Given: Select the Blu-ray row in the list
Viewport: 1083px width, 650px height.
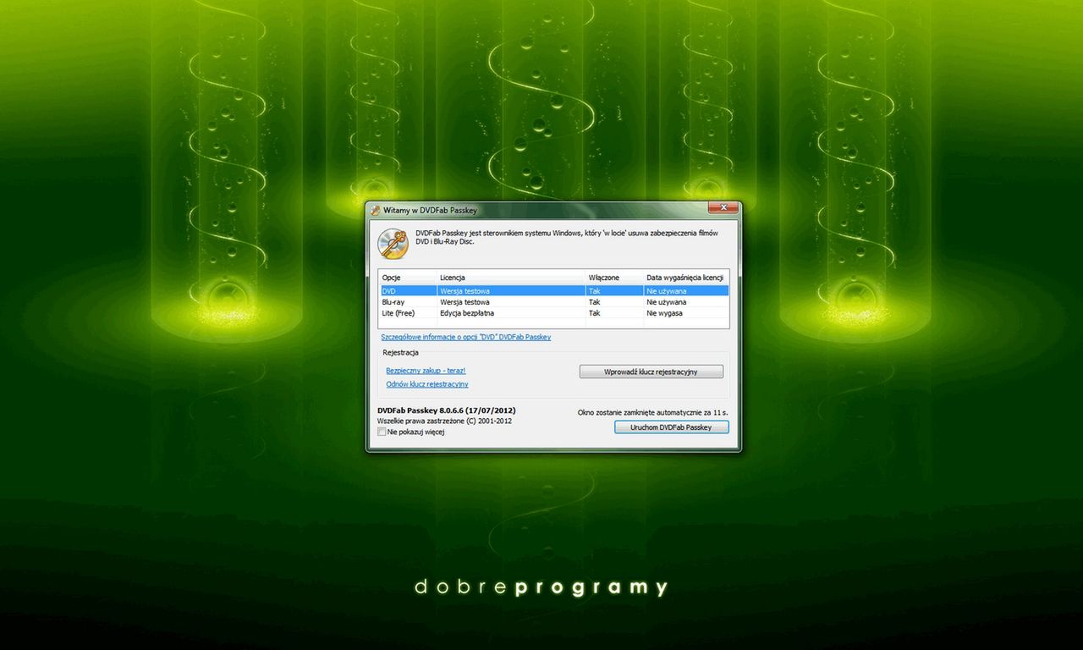Looking at the screenshot, I should 553,301.
